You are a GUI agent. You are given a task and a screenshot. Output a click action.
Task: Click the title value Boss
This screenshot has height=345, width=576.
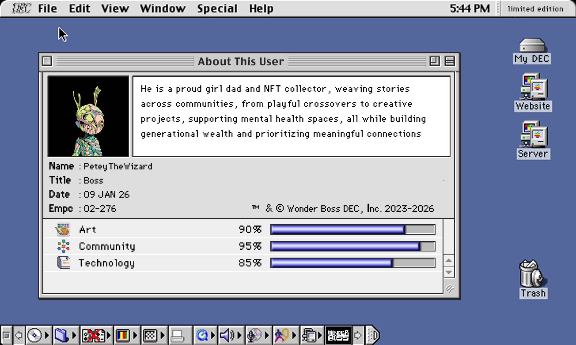pyautogui.click(x=93, y=180)
